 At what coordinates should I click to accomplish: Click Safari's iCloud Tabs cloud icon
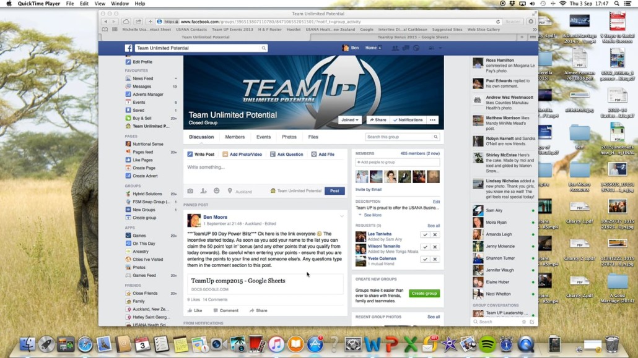point(126,22)
